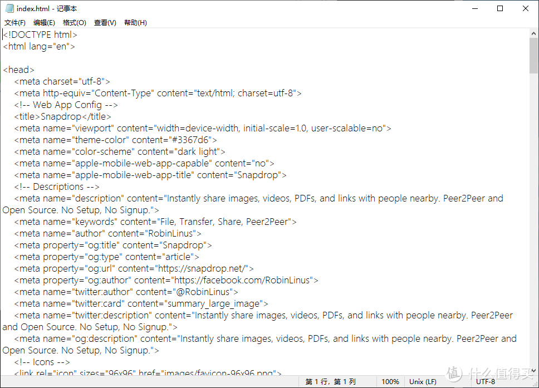Click the 100% zoom status entry
Viewport: 539px width, 388px height.
[x=390, y=381]
